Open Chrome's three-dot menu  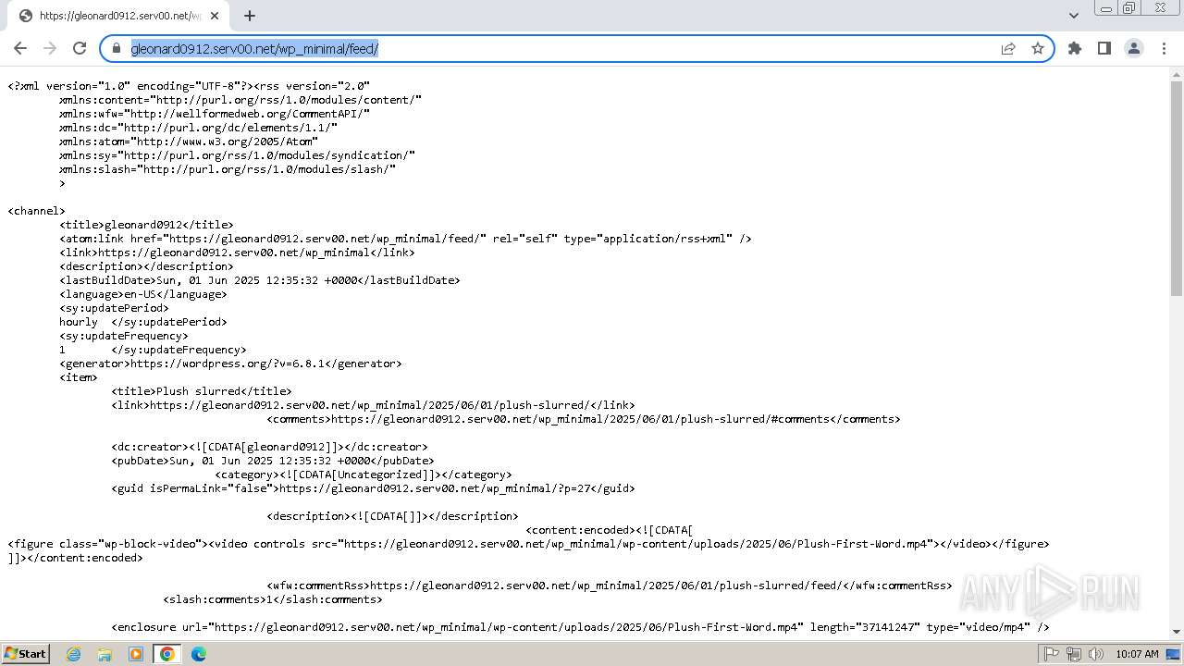pos(1164,48)
